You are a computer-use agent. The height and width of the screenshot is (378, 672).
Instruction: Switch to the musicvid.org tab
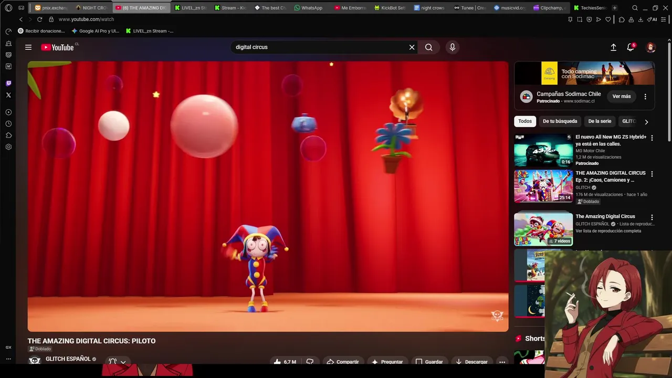[509, 8]
